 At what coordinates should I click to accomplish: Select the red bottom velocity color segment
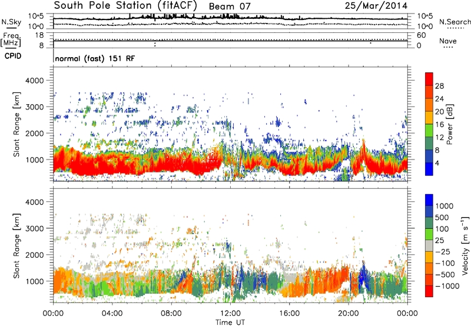coord(429,291)
